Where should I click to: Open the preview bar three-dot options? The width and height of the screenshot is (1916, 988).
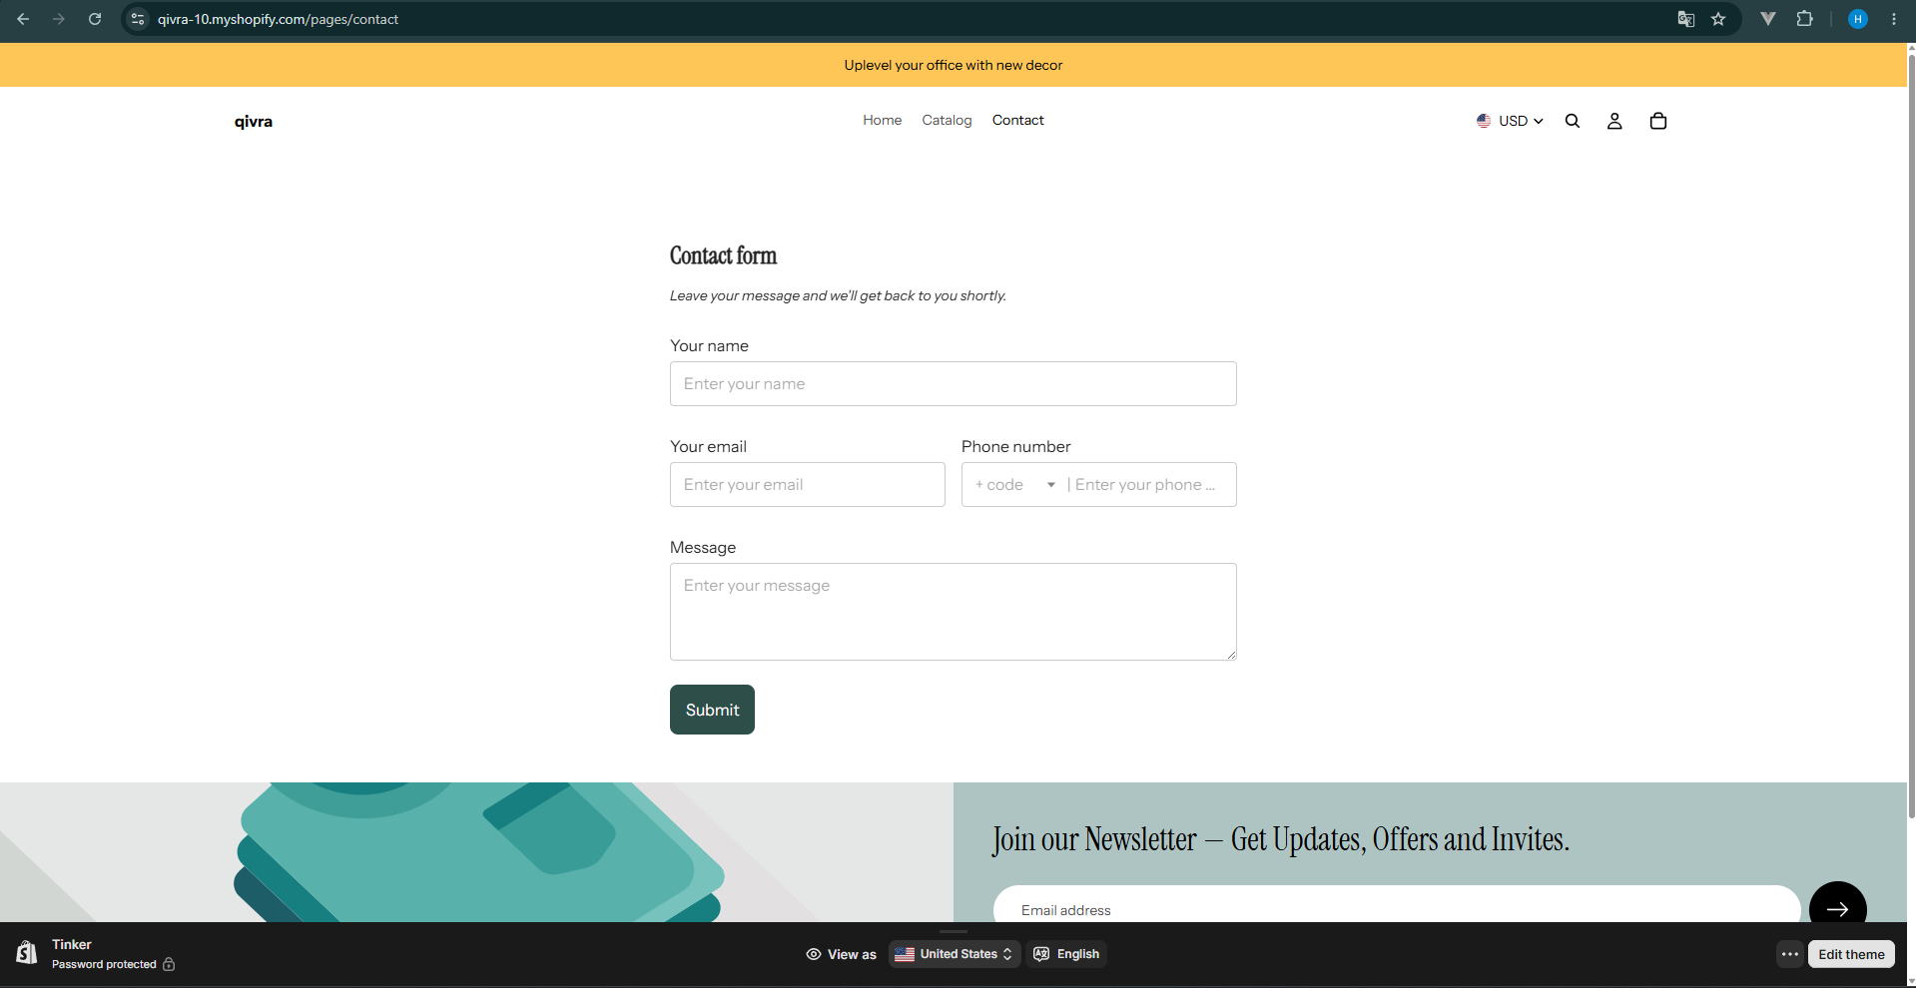coord(1790,954)
